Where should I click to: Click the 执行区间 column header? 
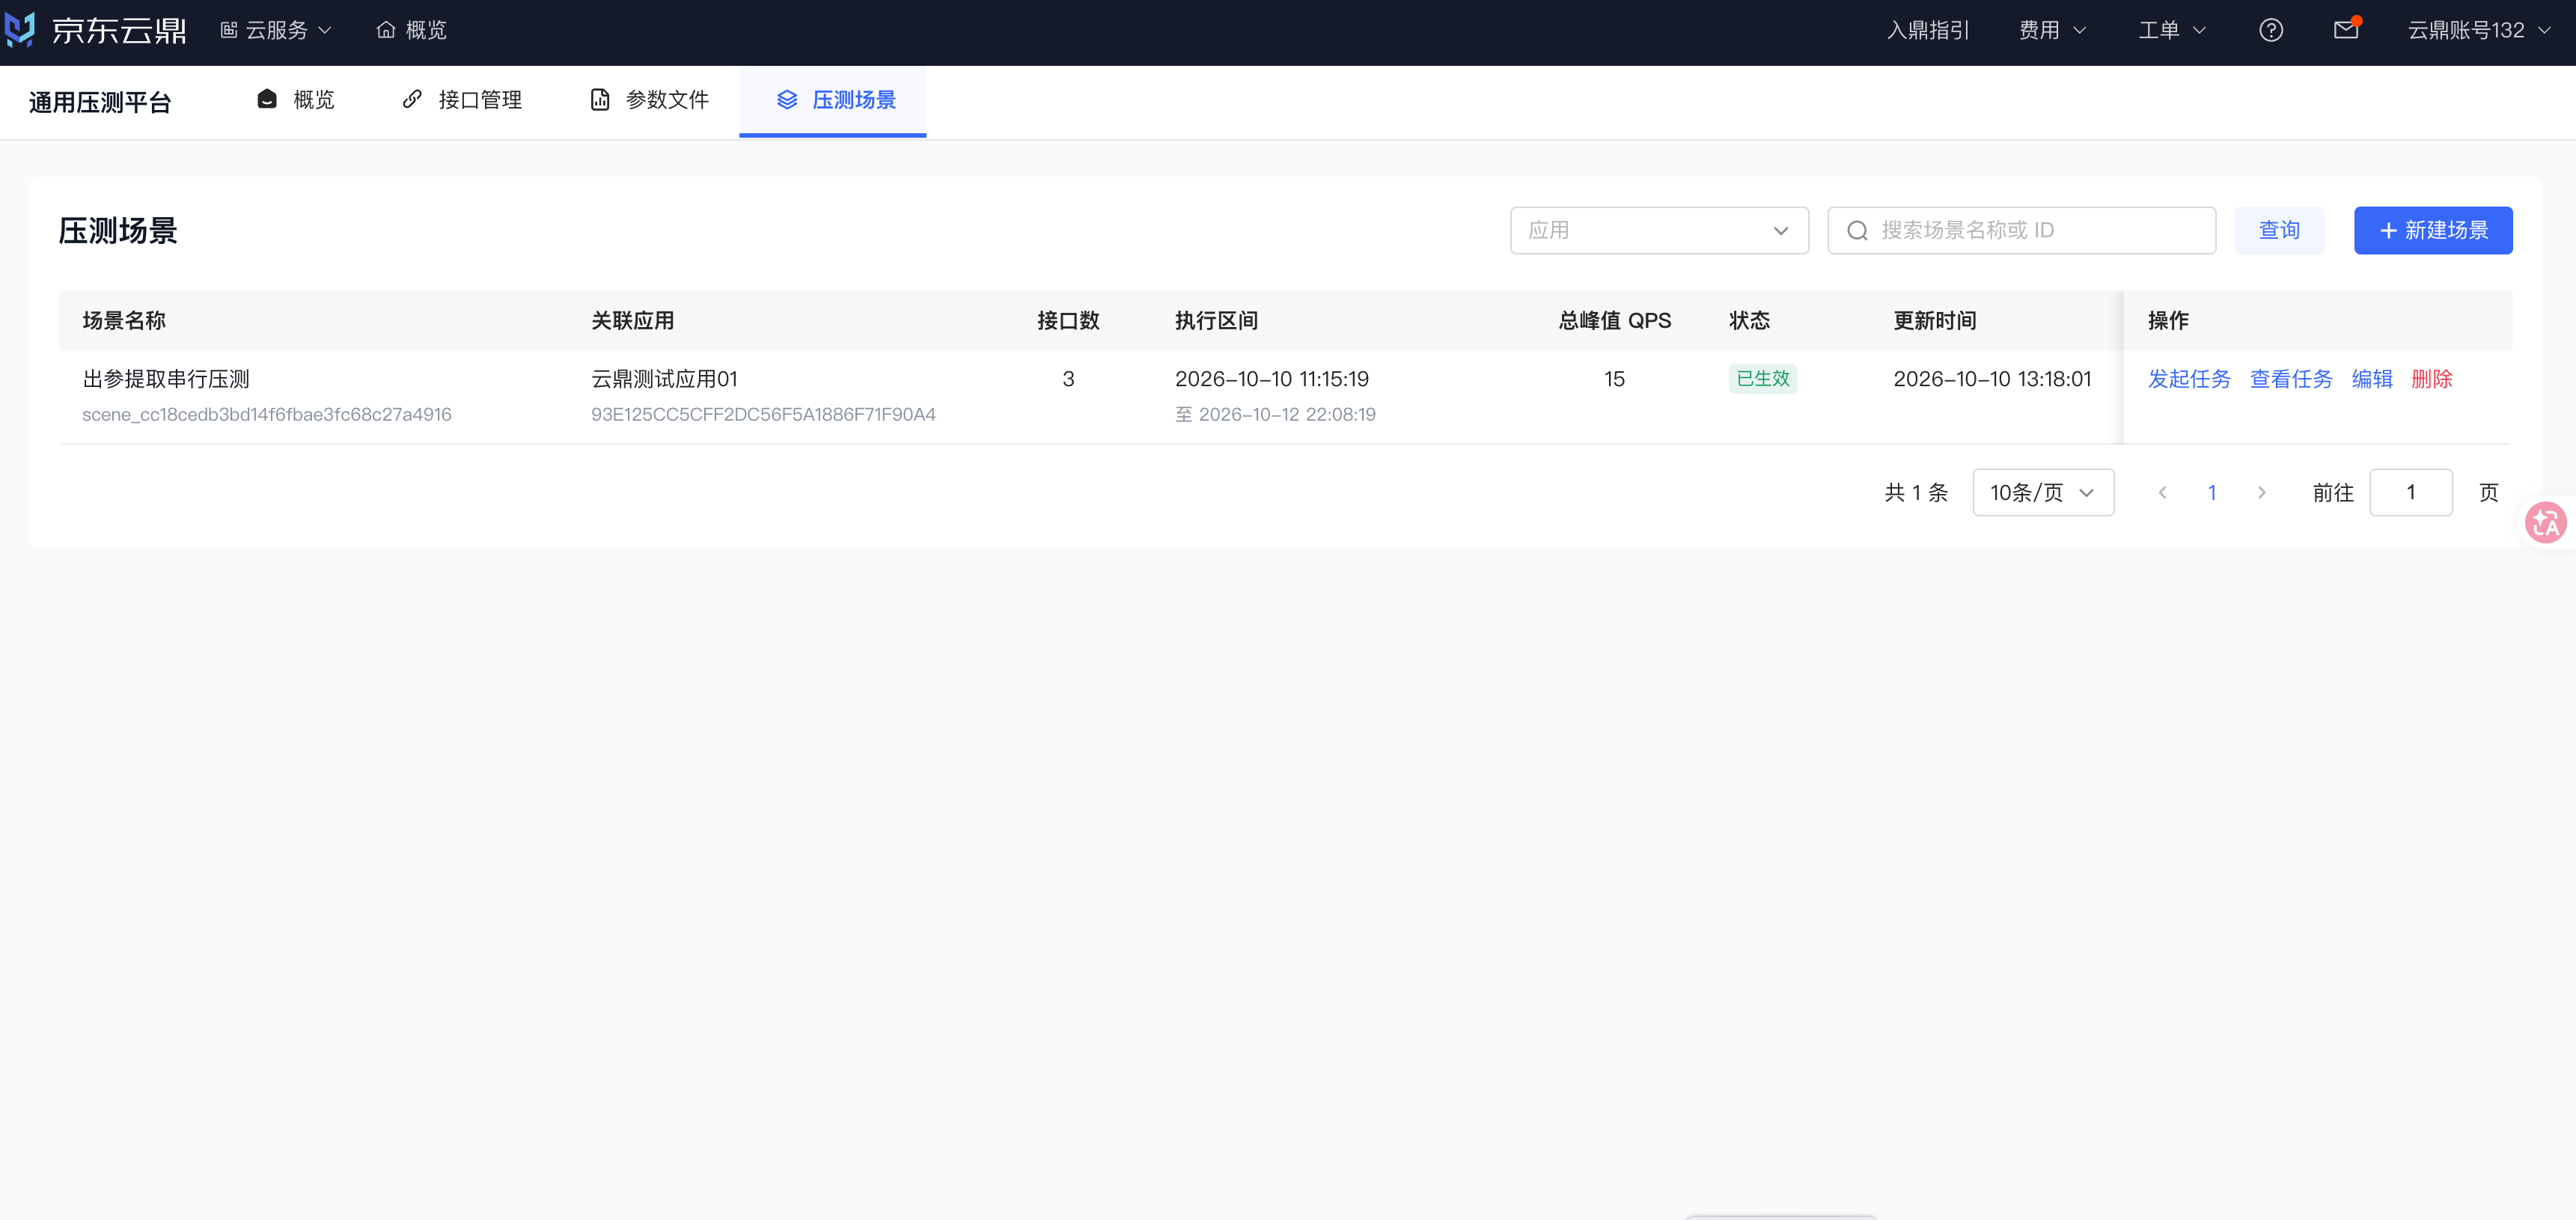click(x=1216, y=321)
